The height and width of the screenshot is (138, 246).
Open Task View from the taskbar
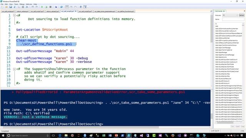[x=53, y=135]
